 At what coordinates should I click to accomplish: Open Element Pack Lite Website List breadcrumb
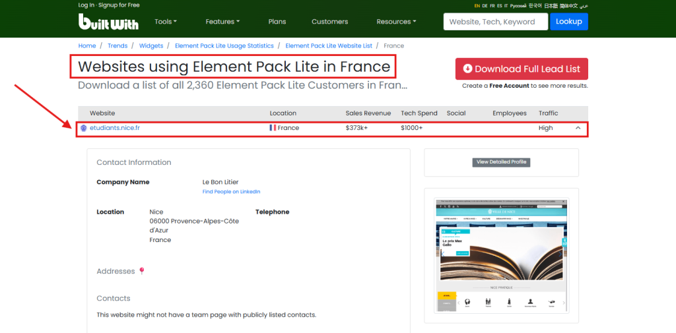329,45
